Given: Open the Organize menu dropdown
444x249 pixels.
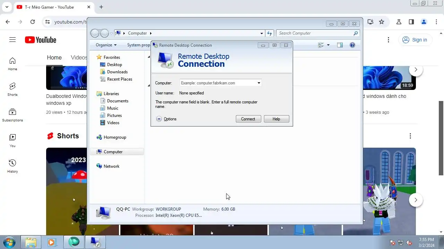Looking at the screenshot, I should (106, 45).
